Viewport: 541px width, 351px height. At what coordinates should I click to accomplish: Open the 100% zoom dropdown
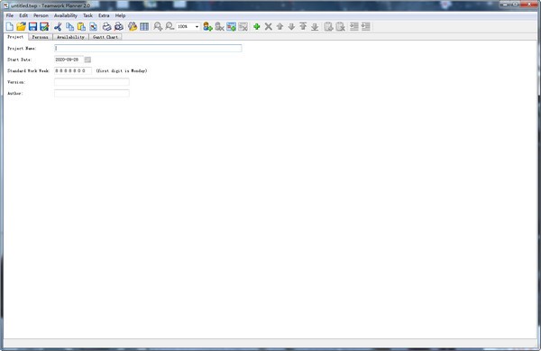(197, 26)
